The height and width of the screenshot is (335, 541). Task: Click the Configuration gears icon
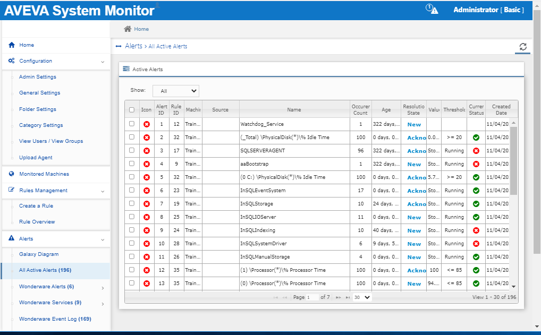(x=11, y=61)
